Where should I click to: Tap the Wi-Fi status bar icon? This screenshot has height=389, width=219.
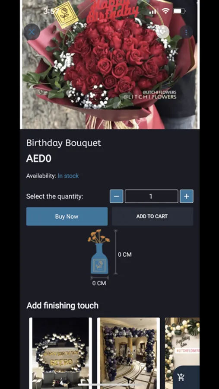pos(165,11)
